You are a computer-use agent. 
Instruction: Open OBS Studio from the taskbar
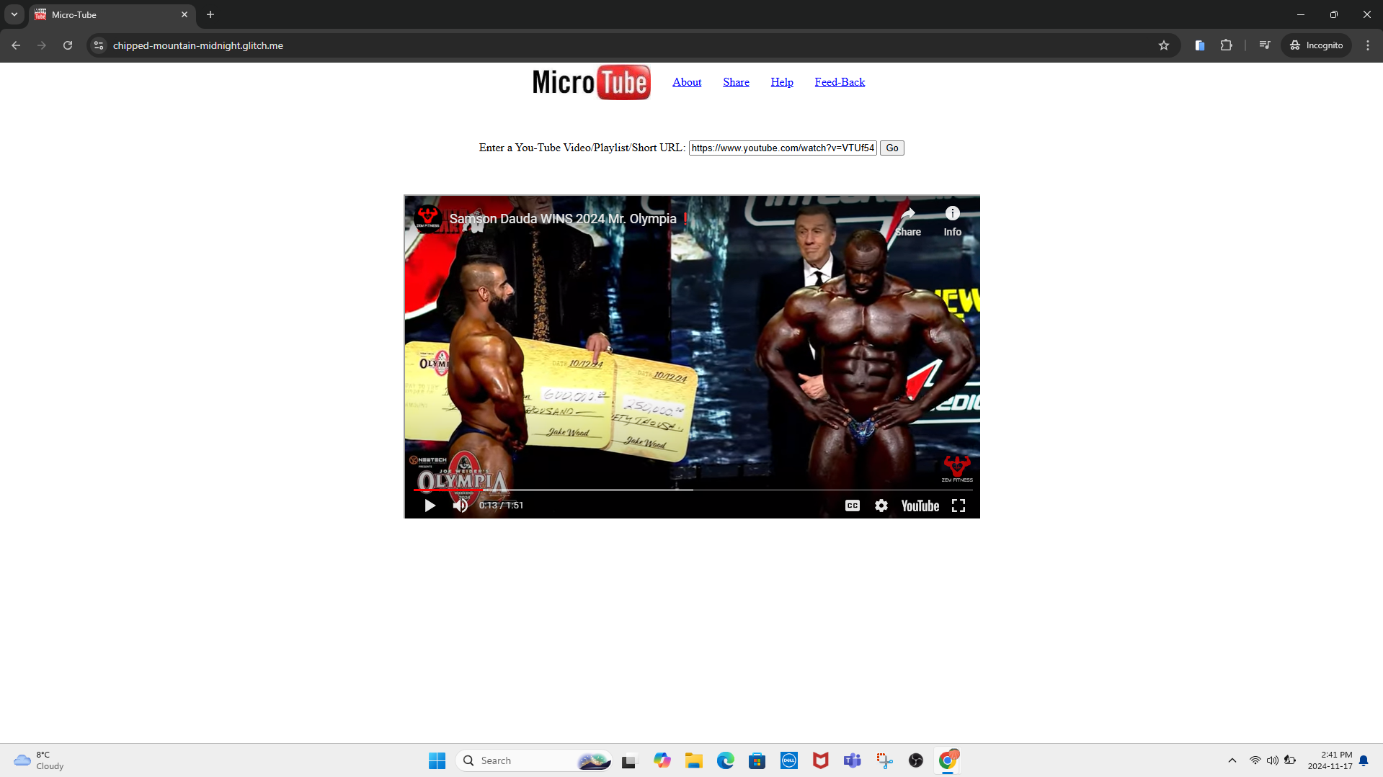click(916, 760)
